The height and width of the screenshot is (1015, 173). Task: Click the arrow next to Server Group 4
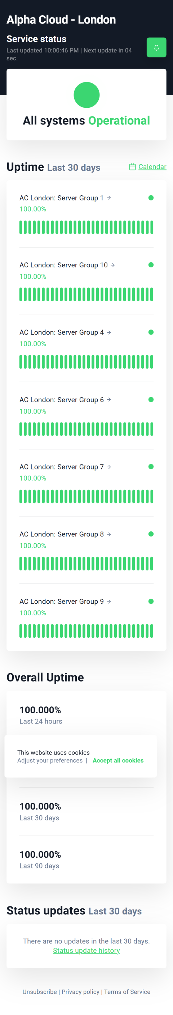click(109, 332)
